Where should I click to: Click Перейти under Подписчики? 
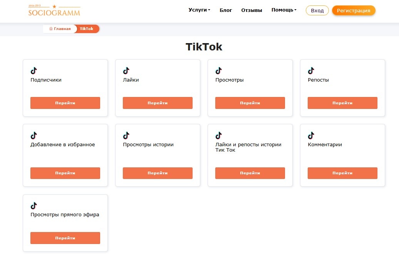click(x=65, y=103)
